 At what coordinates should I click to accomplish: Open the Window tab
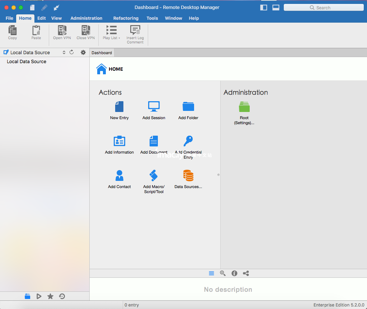(x=173, y=18)
